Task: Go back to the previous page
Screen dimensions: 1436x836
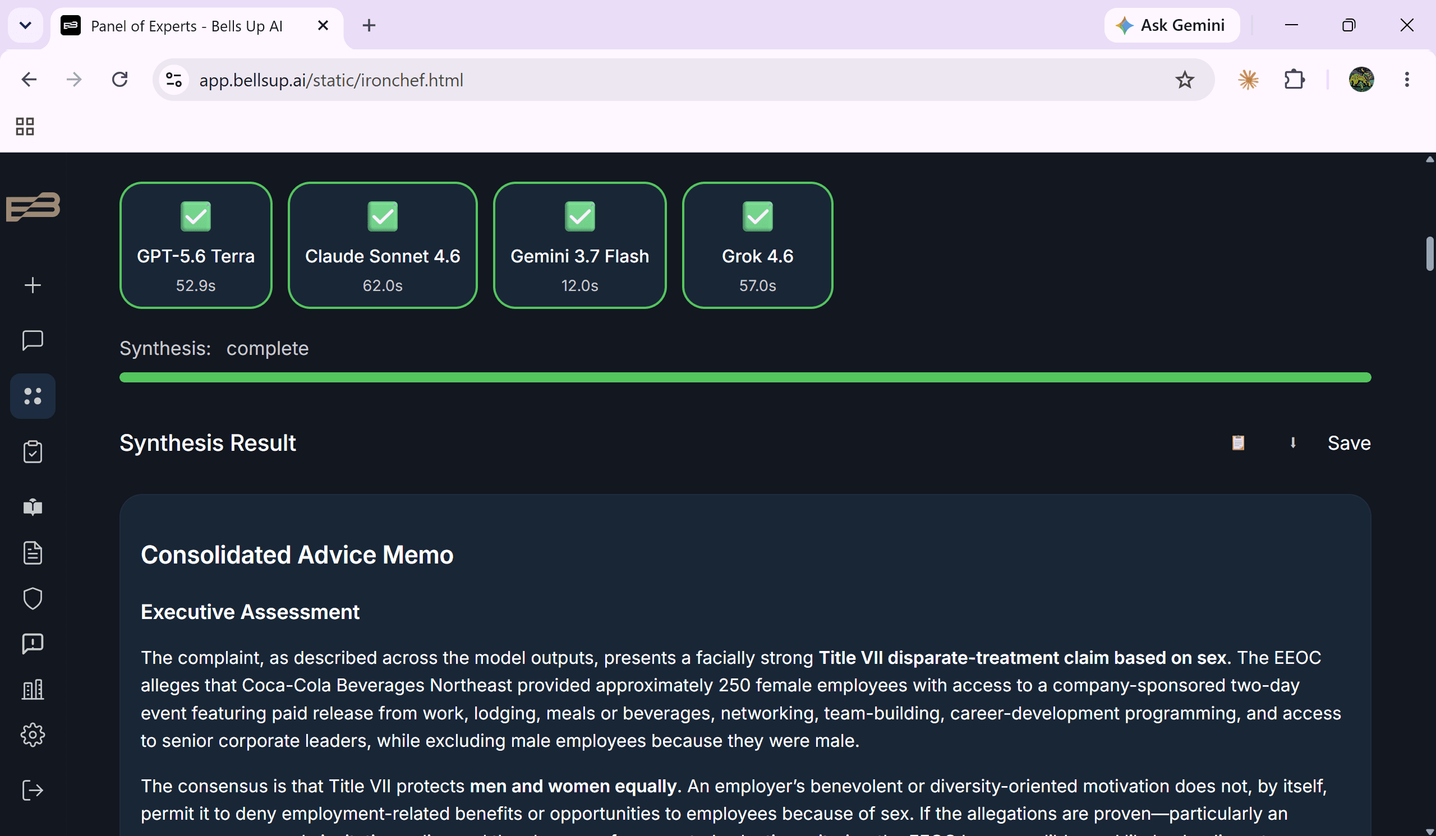Action: pos(29,80)
